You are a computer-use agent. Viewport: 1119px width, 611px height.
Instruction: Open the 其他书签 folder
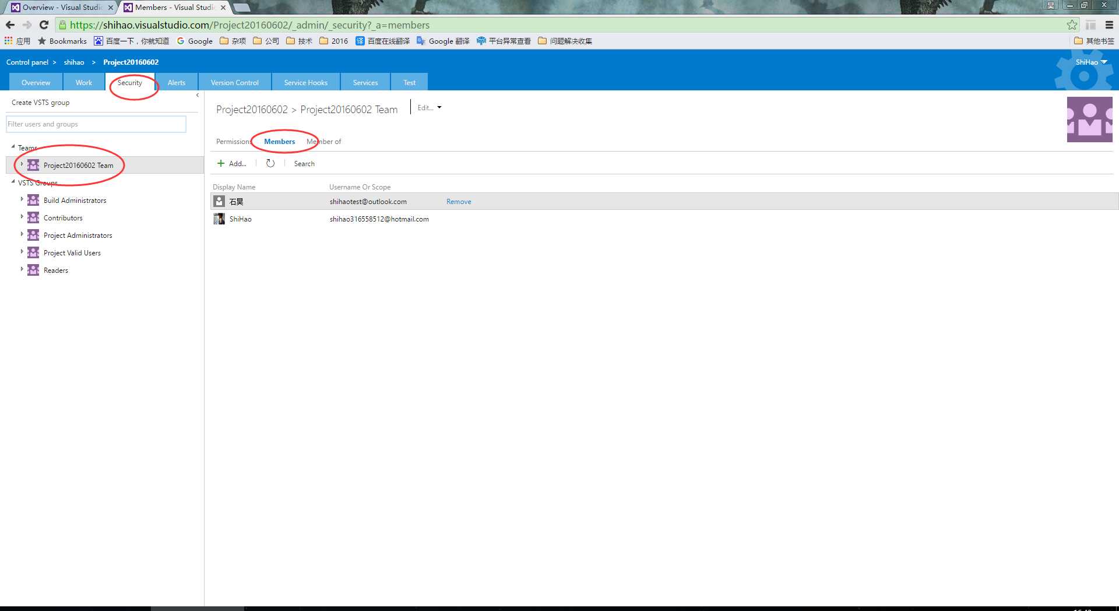click(x=1094, y=41)
